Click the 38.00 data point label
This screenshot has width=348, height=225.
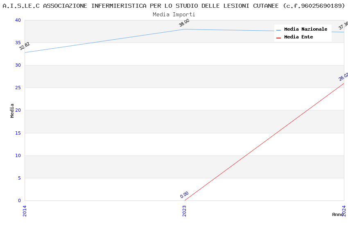(x=184, y=23)
